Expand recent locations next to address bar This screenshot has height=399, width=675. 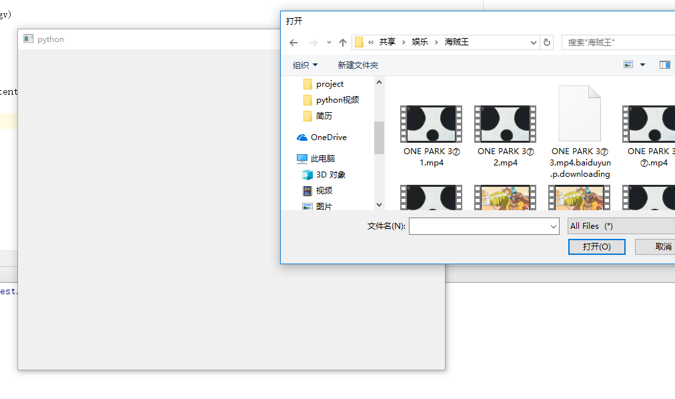point(329,42)
